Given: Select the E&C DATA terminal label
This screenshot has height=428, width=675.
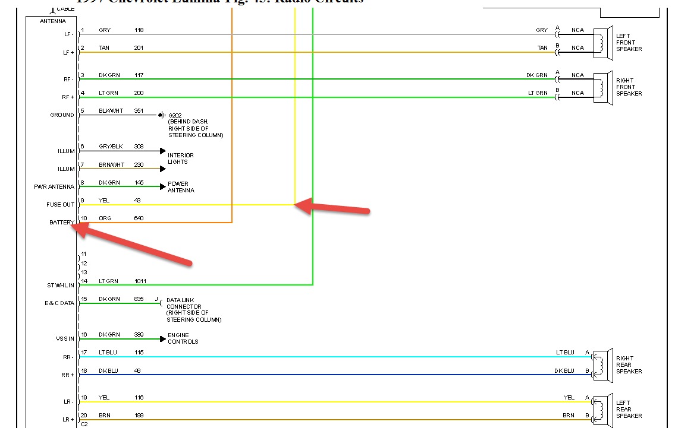Looking at the screenshot, I should point(59,303).
